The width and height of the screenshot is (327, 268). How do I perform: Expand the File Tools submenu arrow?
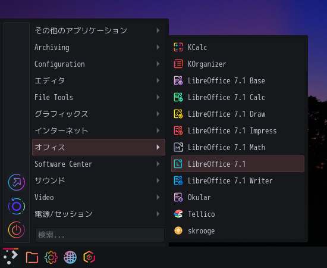coord(158,97)
